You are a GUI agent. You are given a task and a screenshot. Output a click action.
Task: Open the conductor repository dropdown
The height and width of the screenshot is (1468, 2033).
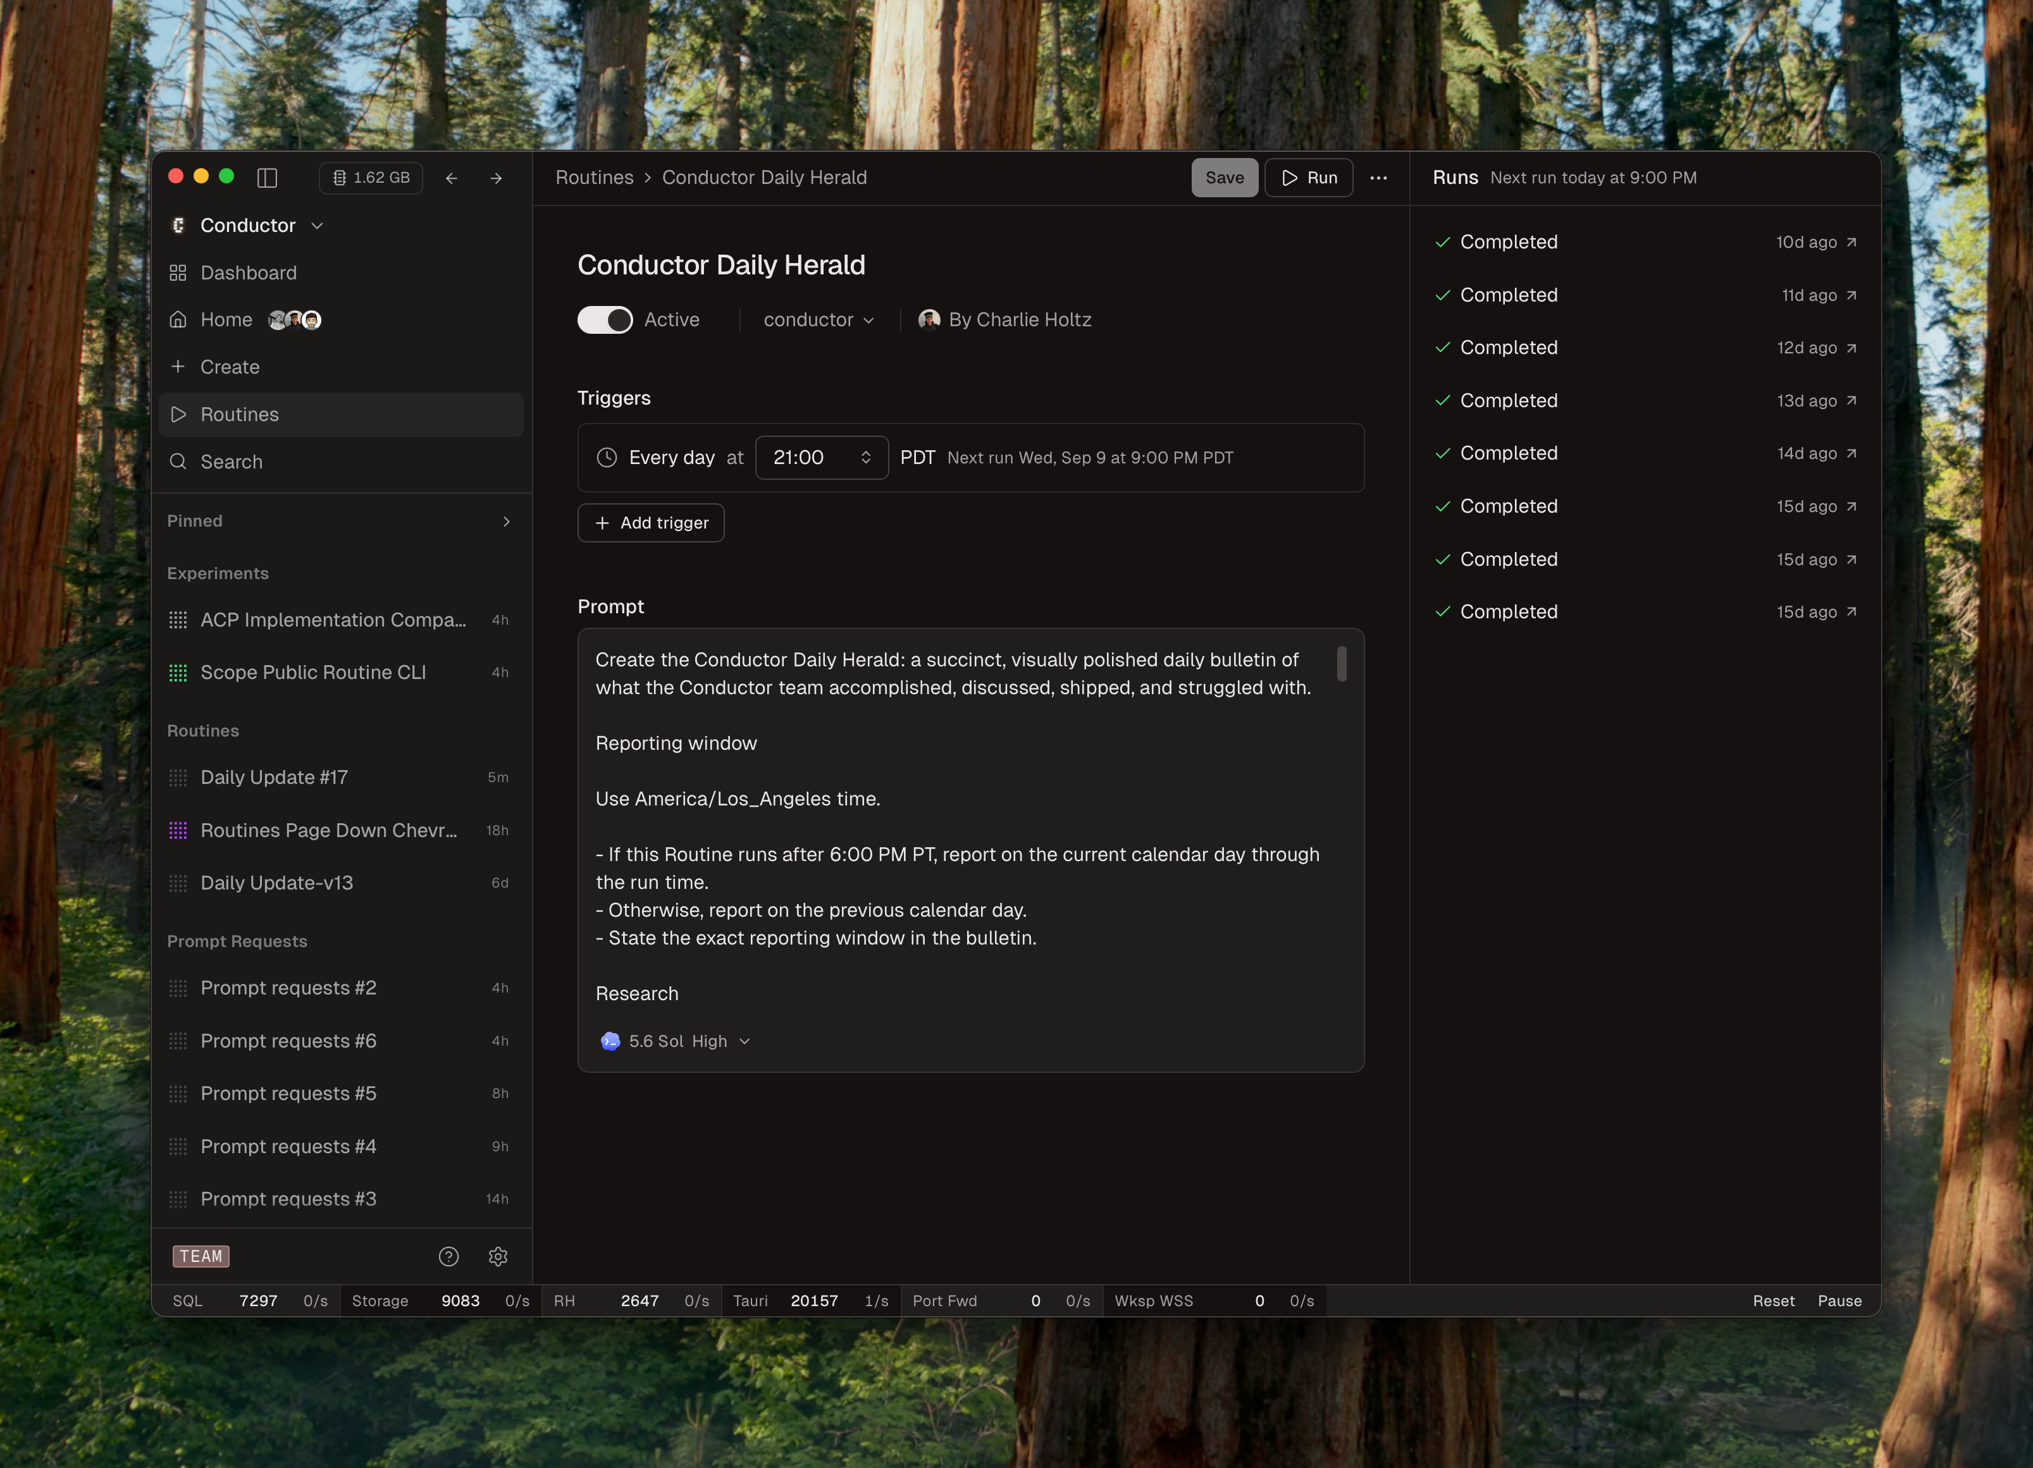[819, 320]
